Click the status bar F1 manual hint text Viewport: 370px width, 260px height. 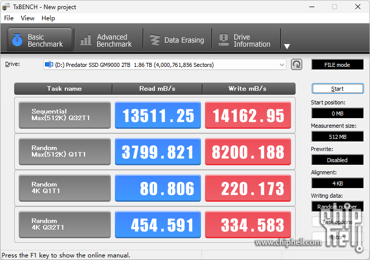(66, 255)
